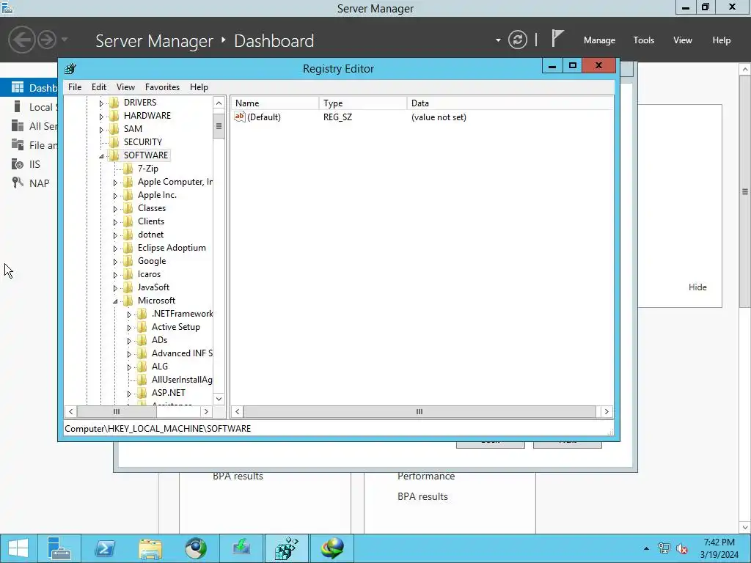Image resolution: width=751 pixels, height=563 pixels.
Task: Click the Registry Editor taskbar icon
Action: pos(287,548)
